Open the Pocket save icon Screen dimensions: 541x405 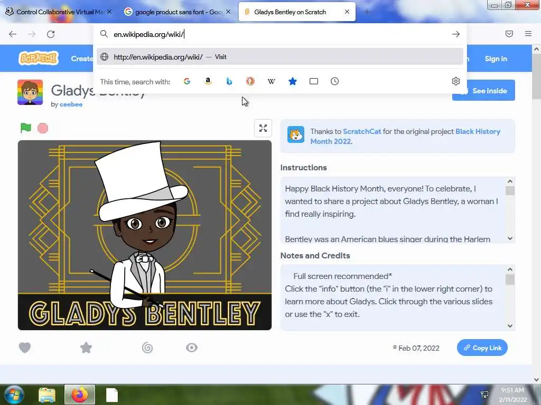coord(509,34)
